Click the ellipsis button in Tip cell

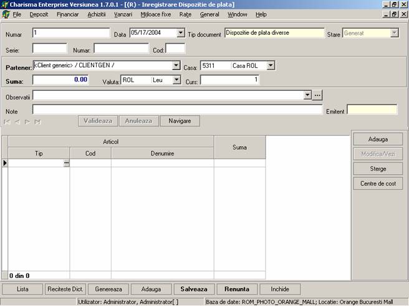66,163
